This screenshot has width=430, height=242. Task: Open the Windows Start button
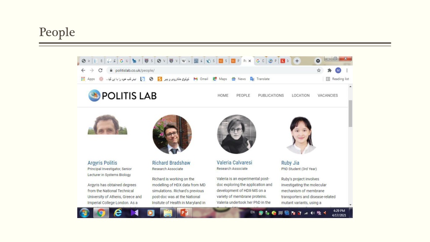coord(84,213)
